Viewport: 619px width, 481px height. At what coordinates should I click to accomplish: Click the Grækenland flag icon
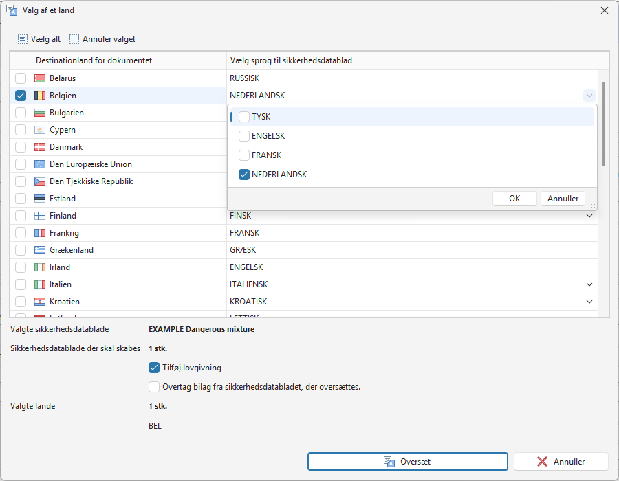[x=40, y=250]
